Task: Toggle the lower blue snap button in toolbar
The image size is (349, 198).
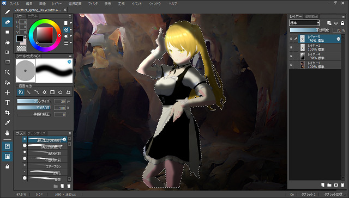Action: pos(7,157)
